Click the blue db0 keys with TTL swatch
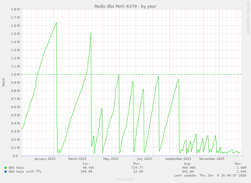Image resolution: width=251 pixels, height=183 pixels. [6, 172]
